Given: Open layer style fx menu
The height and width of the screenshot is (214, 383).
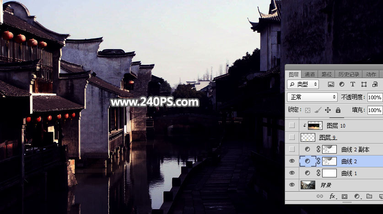Looking at the screenshot, I should tap(333, 197).
